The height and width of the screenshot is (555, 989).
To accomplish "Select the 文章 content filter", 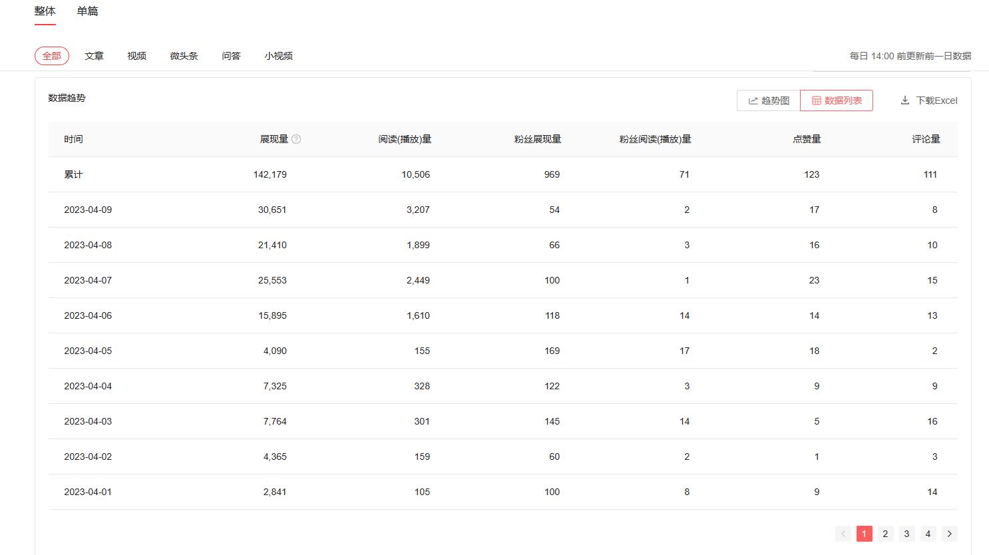I will pyautogui.click(x=94, y=56).
